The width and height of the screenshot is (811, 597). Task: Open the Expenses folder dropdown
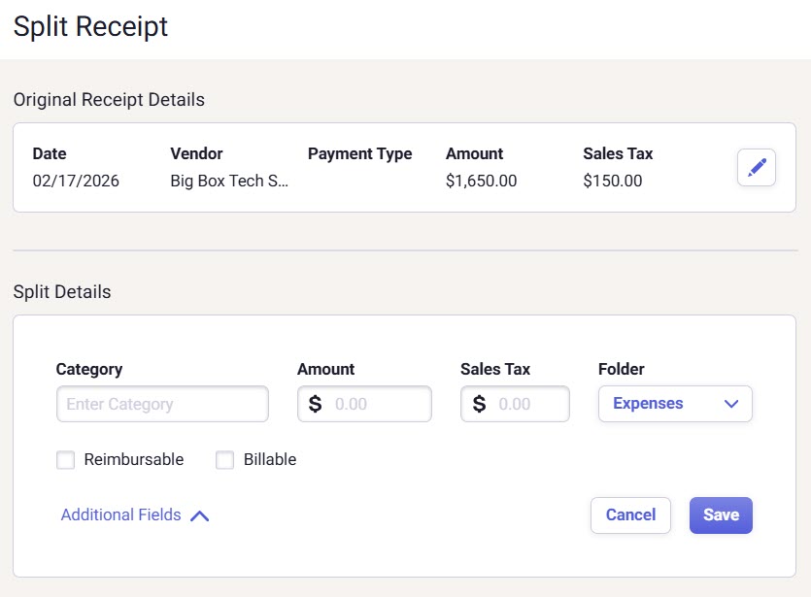(675, 404)
